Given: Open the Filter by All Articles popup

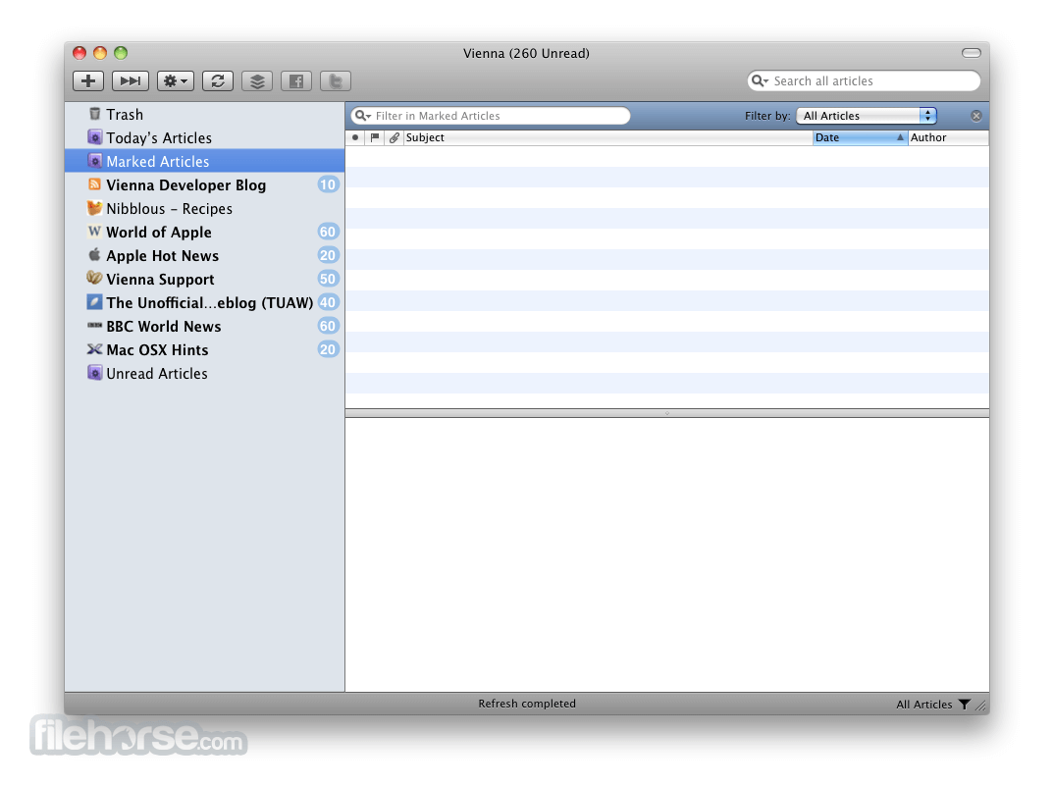Looking at the screenshot, I should click(x=867, y=116).
